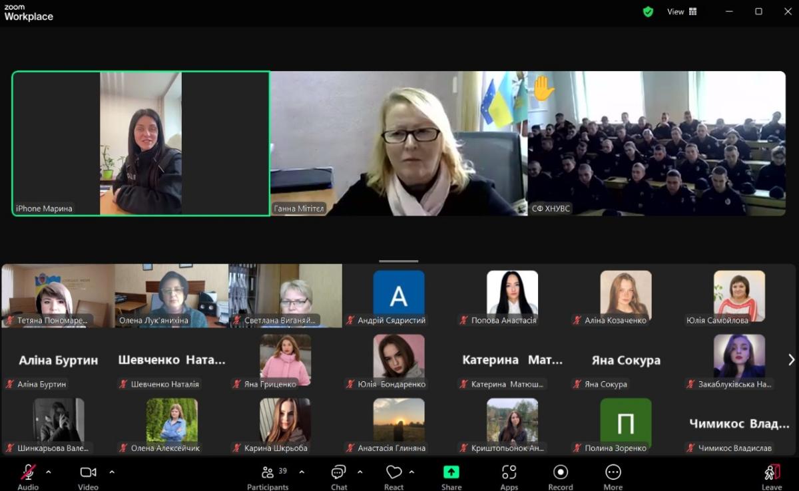Unmute microphone with the Audio button
799x491 pixels.
click(28, 476)
